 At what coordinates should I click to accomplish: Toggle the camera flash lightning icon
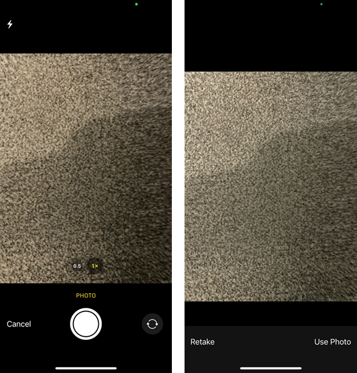(10, 24)
